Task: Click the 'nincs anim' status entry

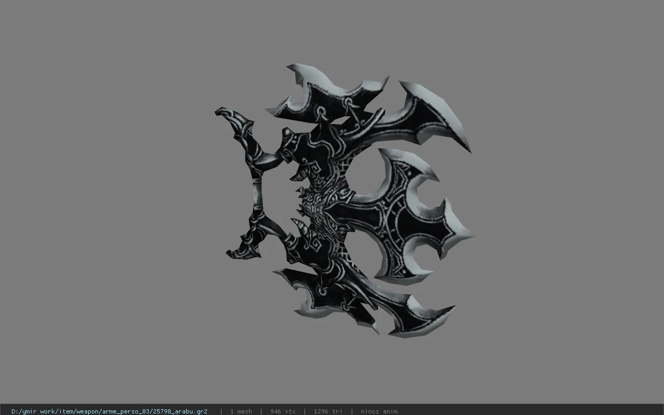Action: point(379,411)
